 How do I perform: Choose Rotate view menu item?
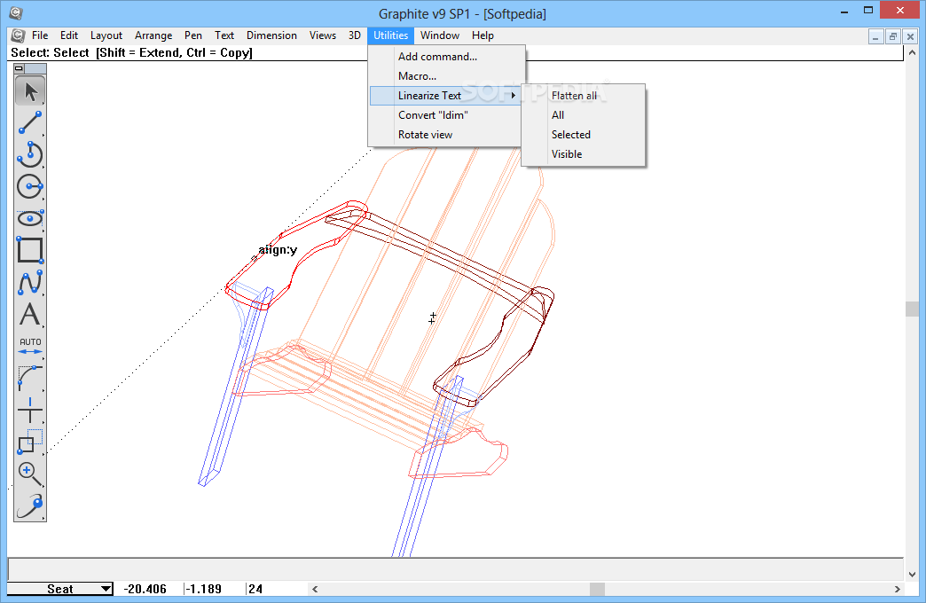pyautogui.click(x=446, y=135)
